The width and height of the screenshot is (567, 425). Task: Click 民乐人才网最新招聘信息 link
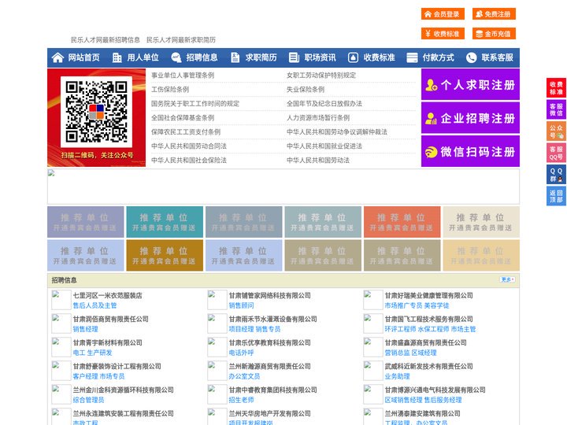(106, 40)
